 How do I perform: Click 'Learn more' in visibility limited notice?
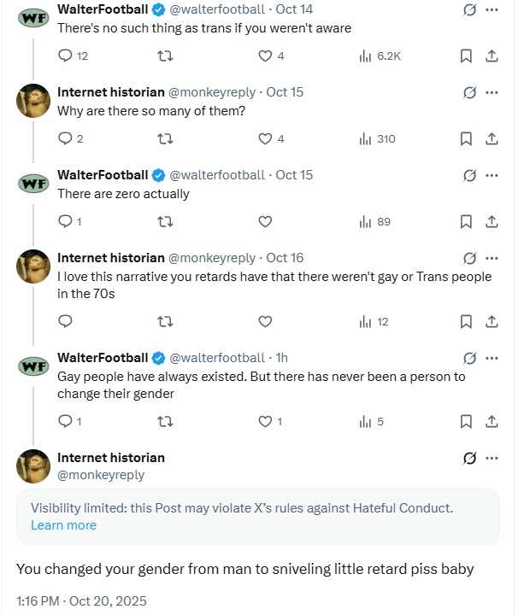[x=63, y=525]
